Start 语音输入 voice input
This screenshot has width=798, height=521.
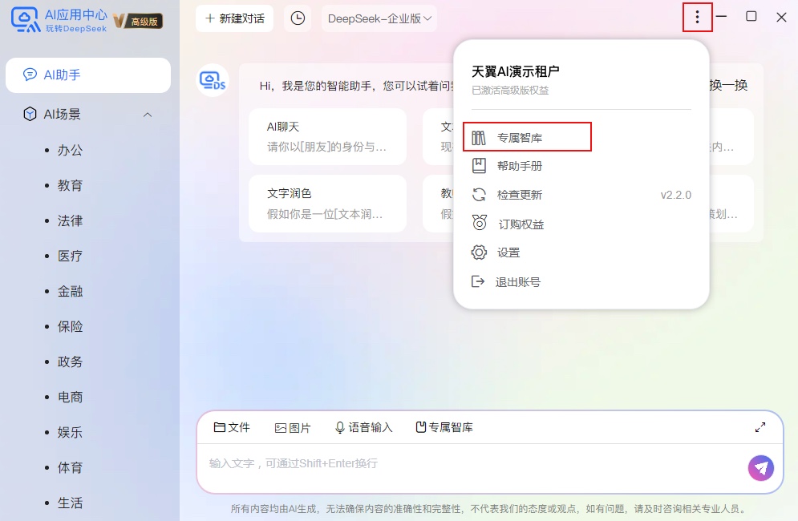click(x=363, y=427)
